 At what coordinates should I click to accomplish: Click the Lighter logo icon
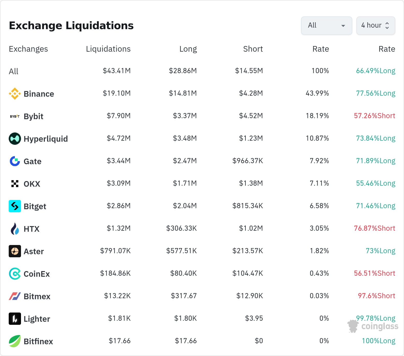tap(15, 319)
